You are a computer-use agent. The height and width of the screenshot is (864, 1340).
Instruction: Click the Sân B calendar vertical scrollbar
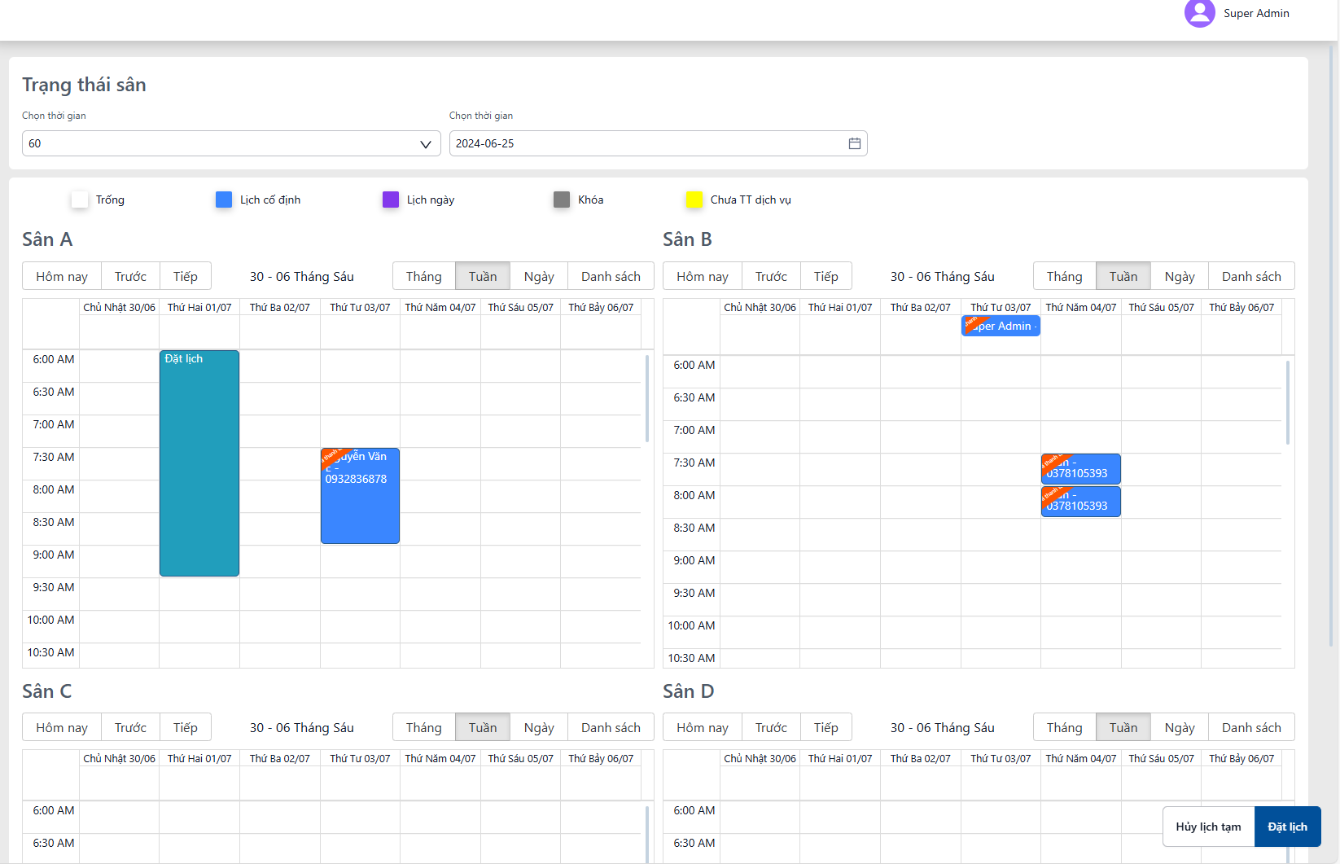point(1288,403)
